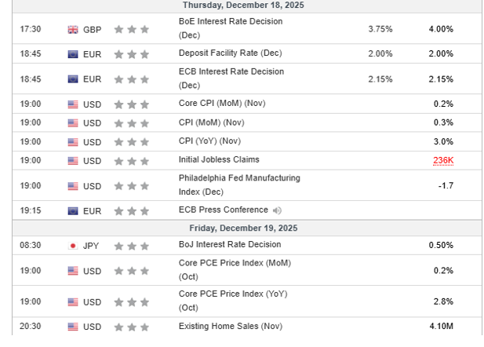The image size is (484, 347).
Task: Open Philadelphia Fed Manufacturing Index (Dec) event
Action: point(239,184)
